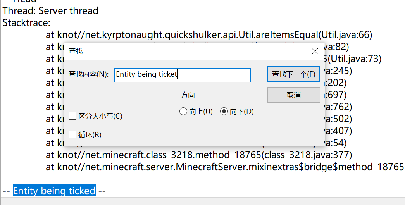This screenshot has width=405, height=205.
Task: Click the areItemsEqual(Util.java:66) stack line
Action: pyautogui.click(x=209, y=35)
